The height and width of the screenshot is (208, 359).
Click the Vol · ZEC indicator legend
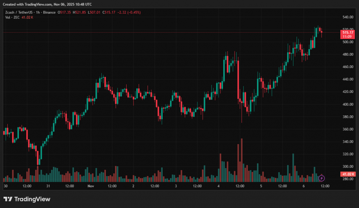12,17
